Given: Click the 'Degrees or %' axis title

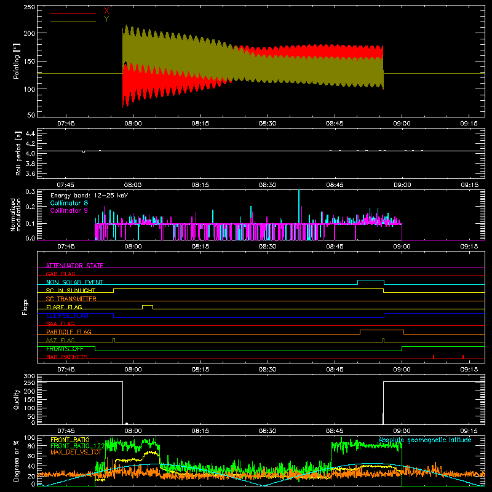Looking at the screenshot, I should click(17, 461).
